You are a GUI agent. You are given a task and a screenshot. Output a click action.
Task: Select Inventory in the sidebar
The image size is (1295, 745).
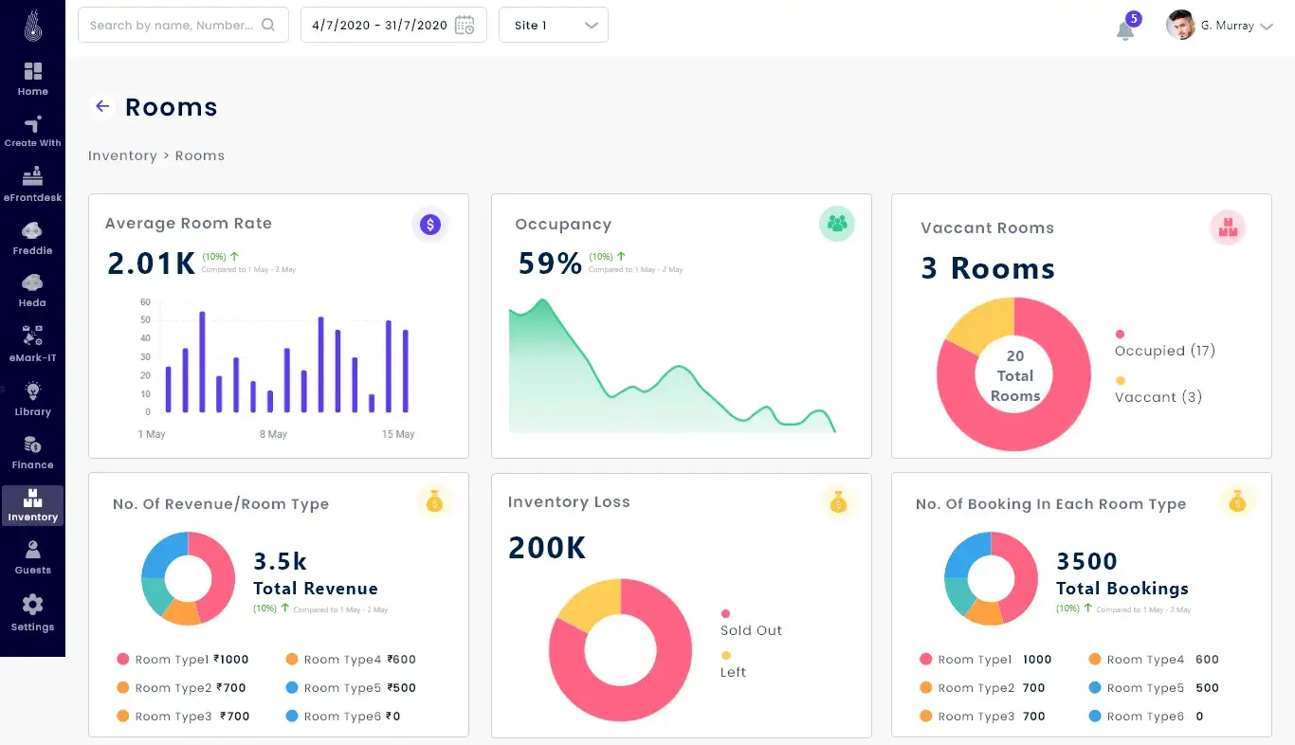tap(32, 506)
